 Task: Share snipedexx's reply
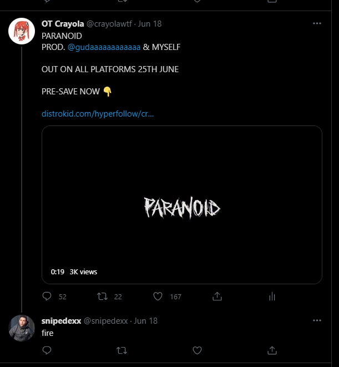[272, 350]
